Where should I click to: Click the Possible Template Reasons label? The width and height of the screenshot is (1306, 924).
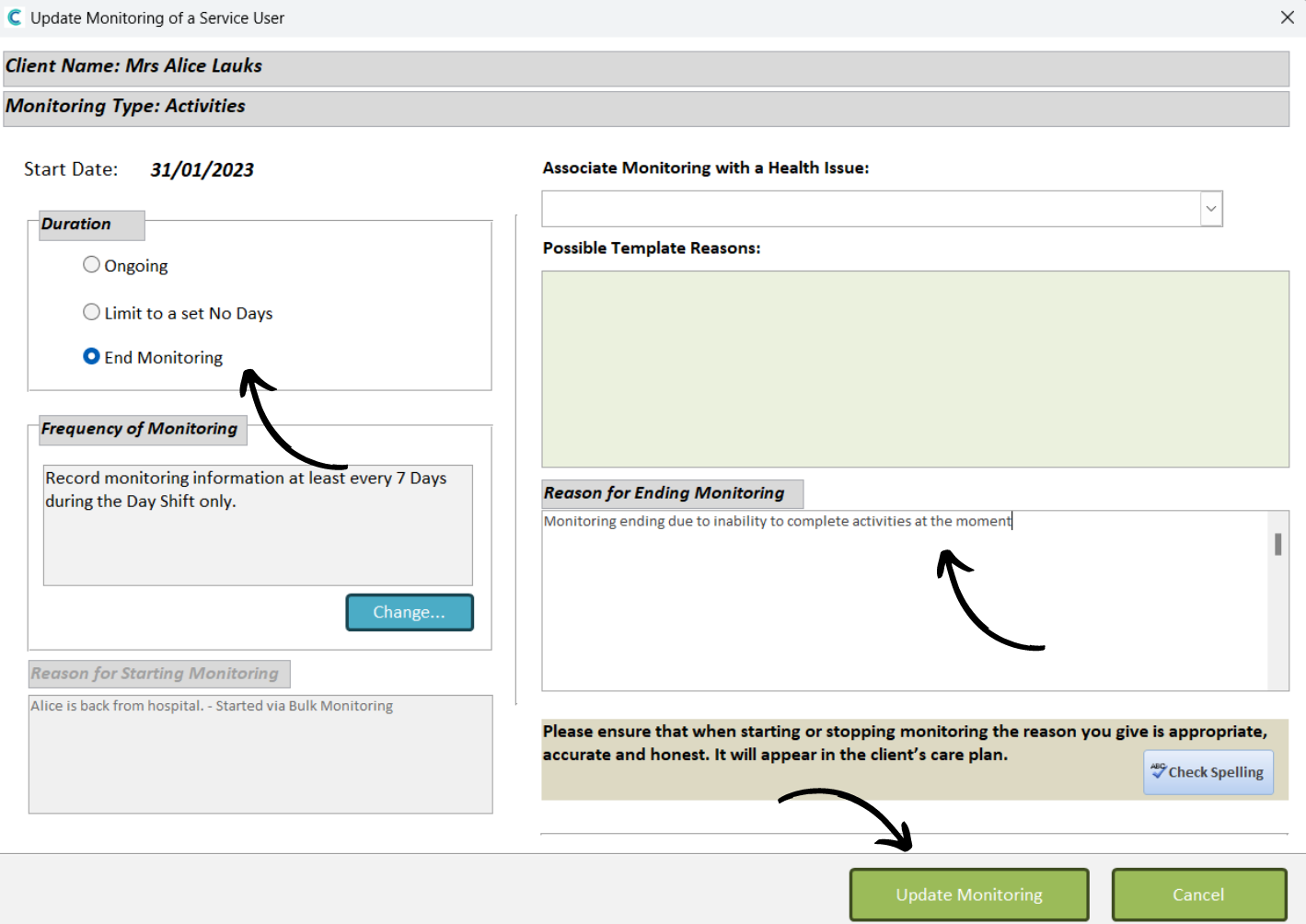(652, 248)
